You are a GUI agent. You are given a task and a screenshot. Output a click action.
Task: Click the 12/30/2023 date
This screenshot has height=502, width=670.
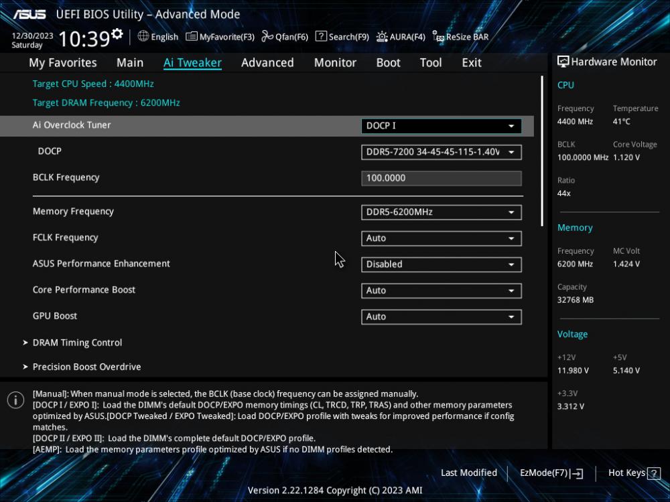[32, 36]
